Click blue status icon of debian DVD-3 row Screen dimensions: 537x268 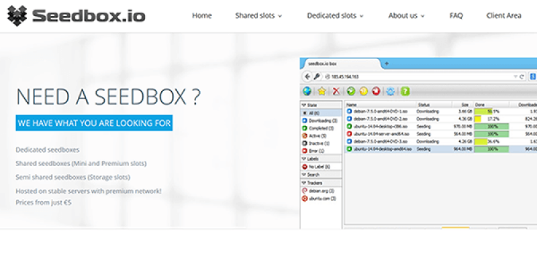(x=349, y=141)
